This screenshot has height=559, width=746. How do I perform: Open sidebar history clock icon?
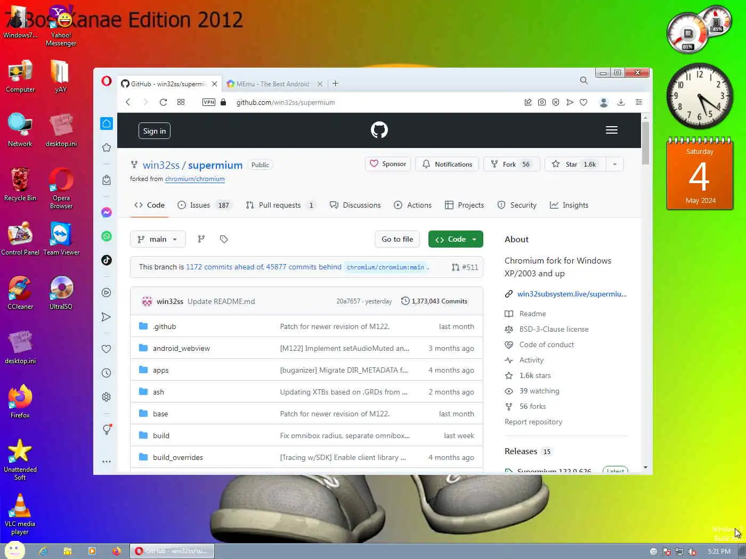(107, 373)
